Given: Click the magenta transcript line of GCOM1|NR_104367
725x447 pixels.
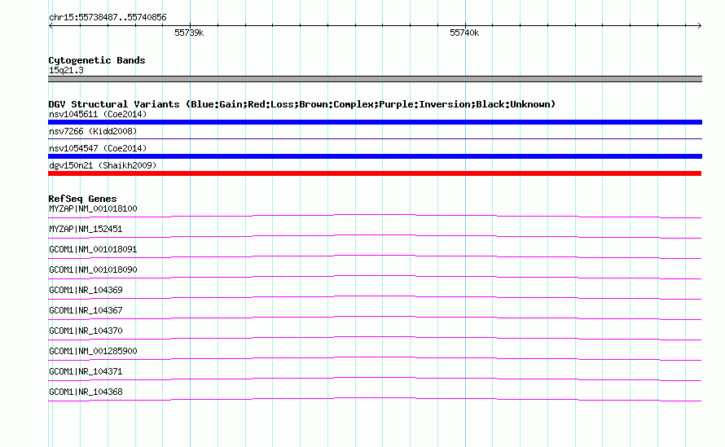Looking at the screenshot, I should click(x=375, y=318).
